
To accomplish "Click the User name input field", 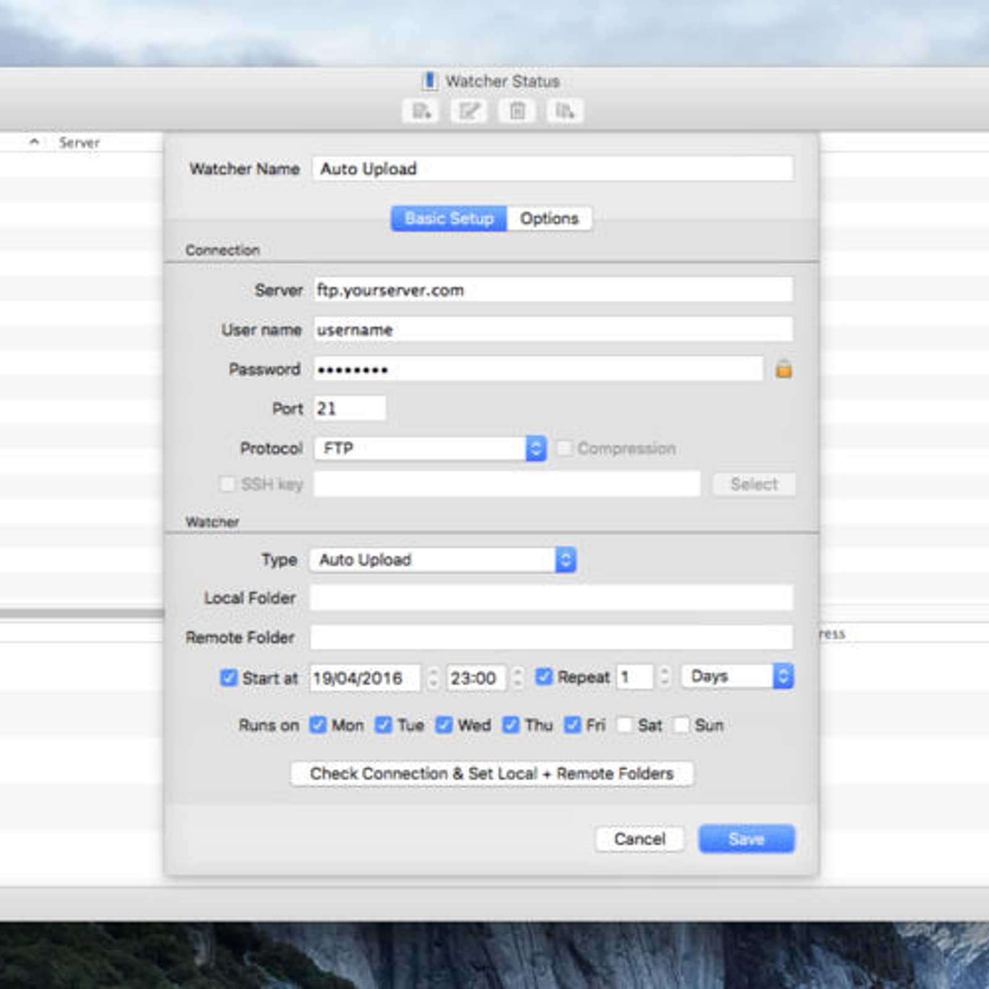I will pos(553,329).
